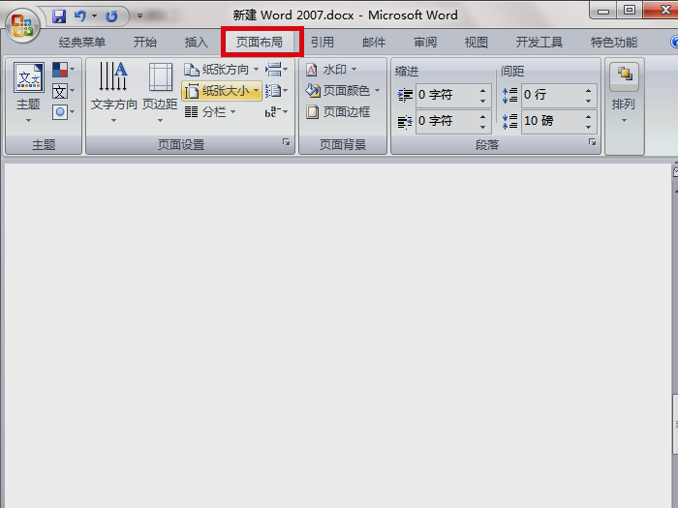Image resolution: width=678 pixels, height=508 pixels.
Task: Open the Office Button menu
Action: [x=22, y=25]
